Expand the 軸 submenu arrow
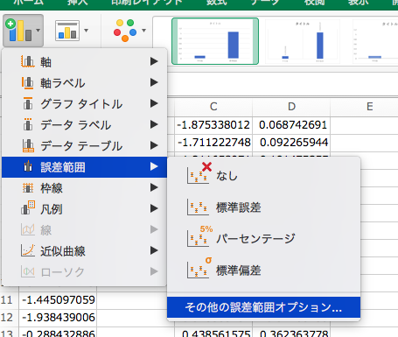 tap(154, 61)
